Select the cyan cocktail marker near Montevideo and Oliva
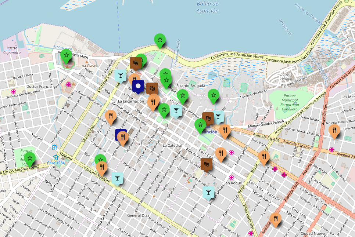Image resolution: width=355 pixels, height=237 pixels. click(x=120, y=74)
